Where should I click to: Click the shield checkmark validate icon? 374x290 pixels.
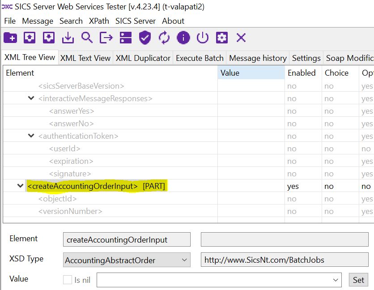point(144,38)
